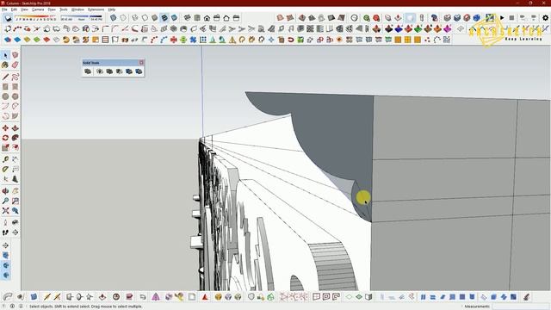The height and width of the screenshot is (310, 551).
Task: Switch to Shaded With Textures style
Action: (164, 17)
